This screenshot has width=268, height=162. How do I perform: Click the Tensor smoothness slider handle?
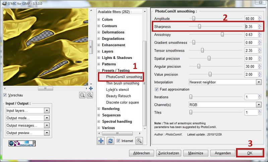pos(202,50)
